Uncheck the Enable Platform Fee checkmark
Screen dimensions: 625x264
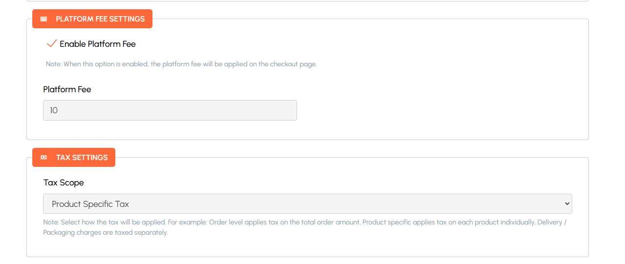coord(51,44)
